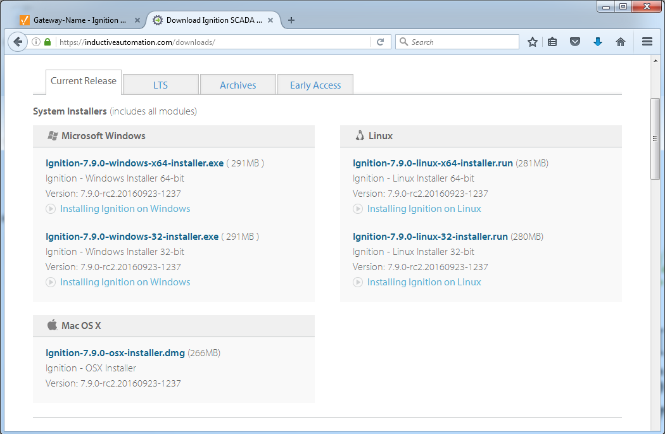Click the page vertical scrollbar thumb

pyautogui.click(x=655, y=139)
